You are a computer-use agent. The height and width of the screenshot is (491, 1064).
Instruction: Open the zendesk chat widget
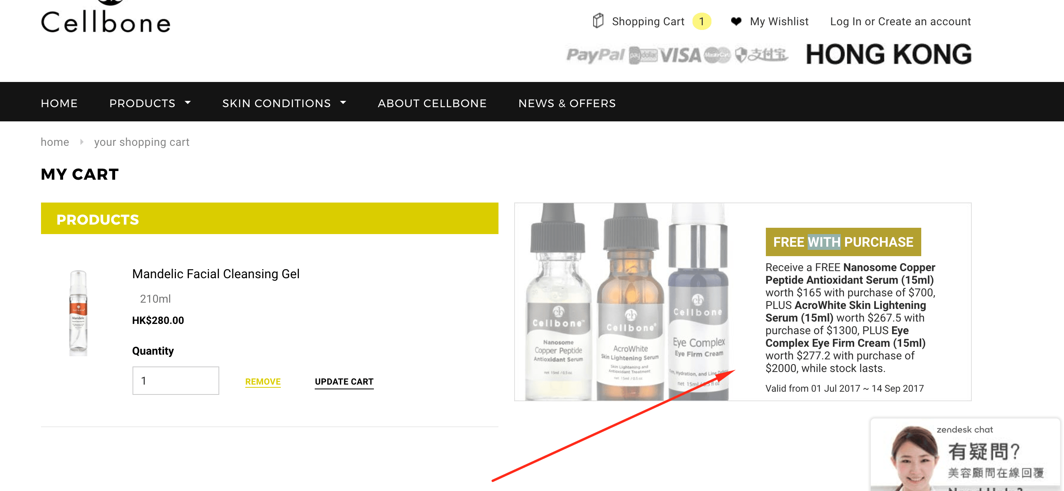click(x=965, y=455)
